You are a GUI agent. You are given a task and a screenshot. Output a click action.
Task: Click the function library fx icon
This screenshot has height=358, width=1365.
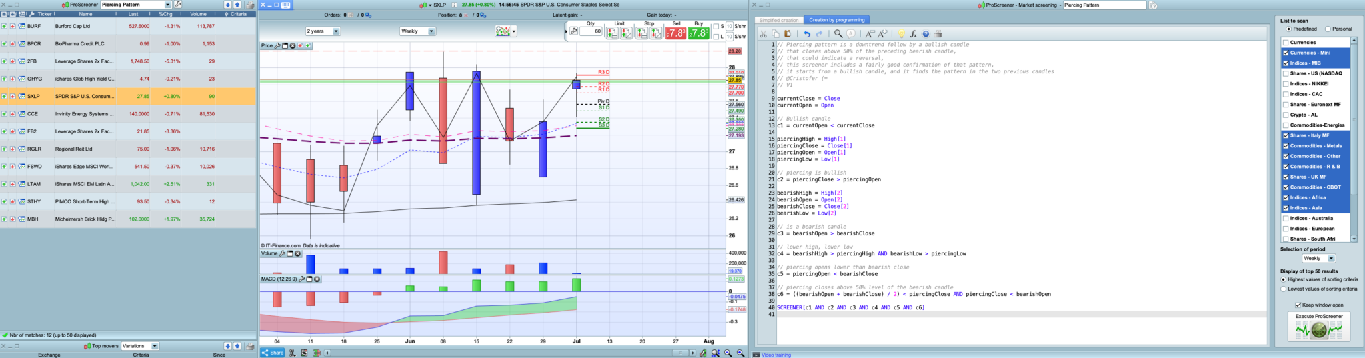coord(913,34)
